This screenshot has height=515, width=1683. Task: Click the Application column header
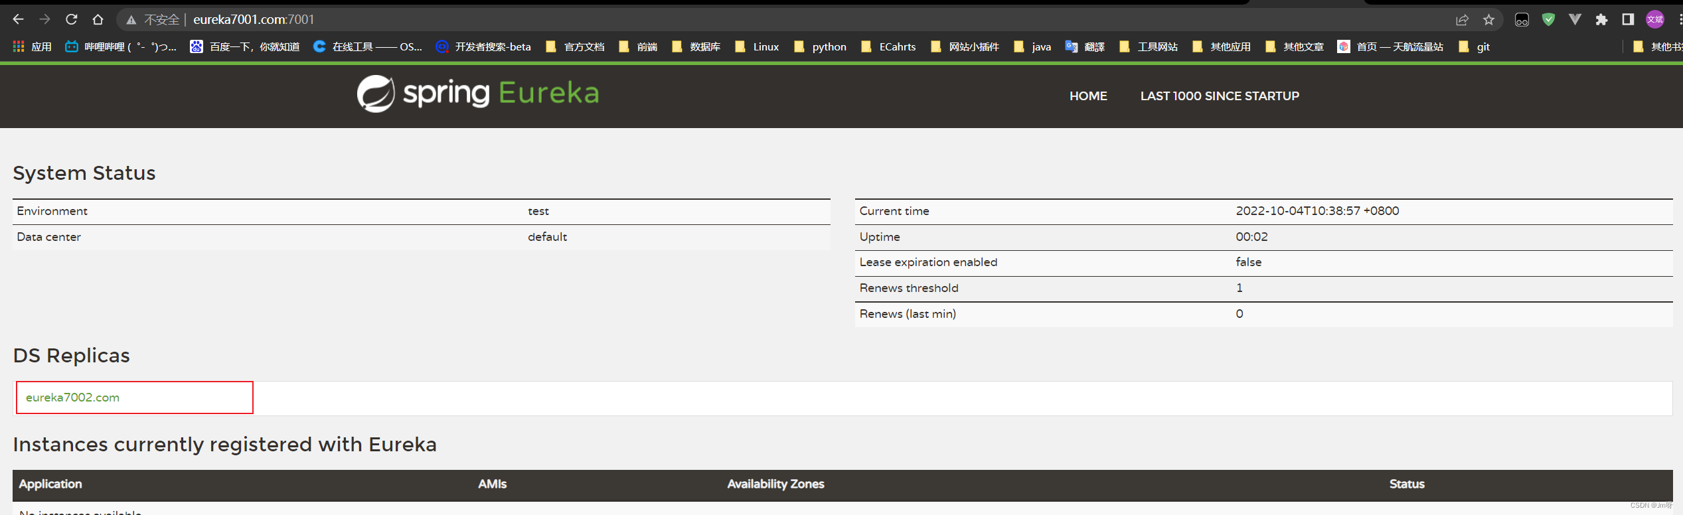tap(50, 484)
